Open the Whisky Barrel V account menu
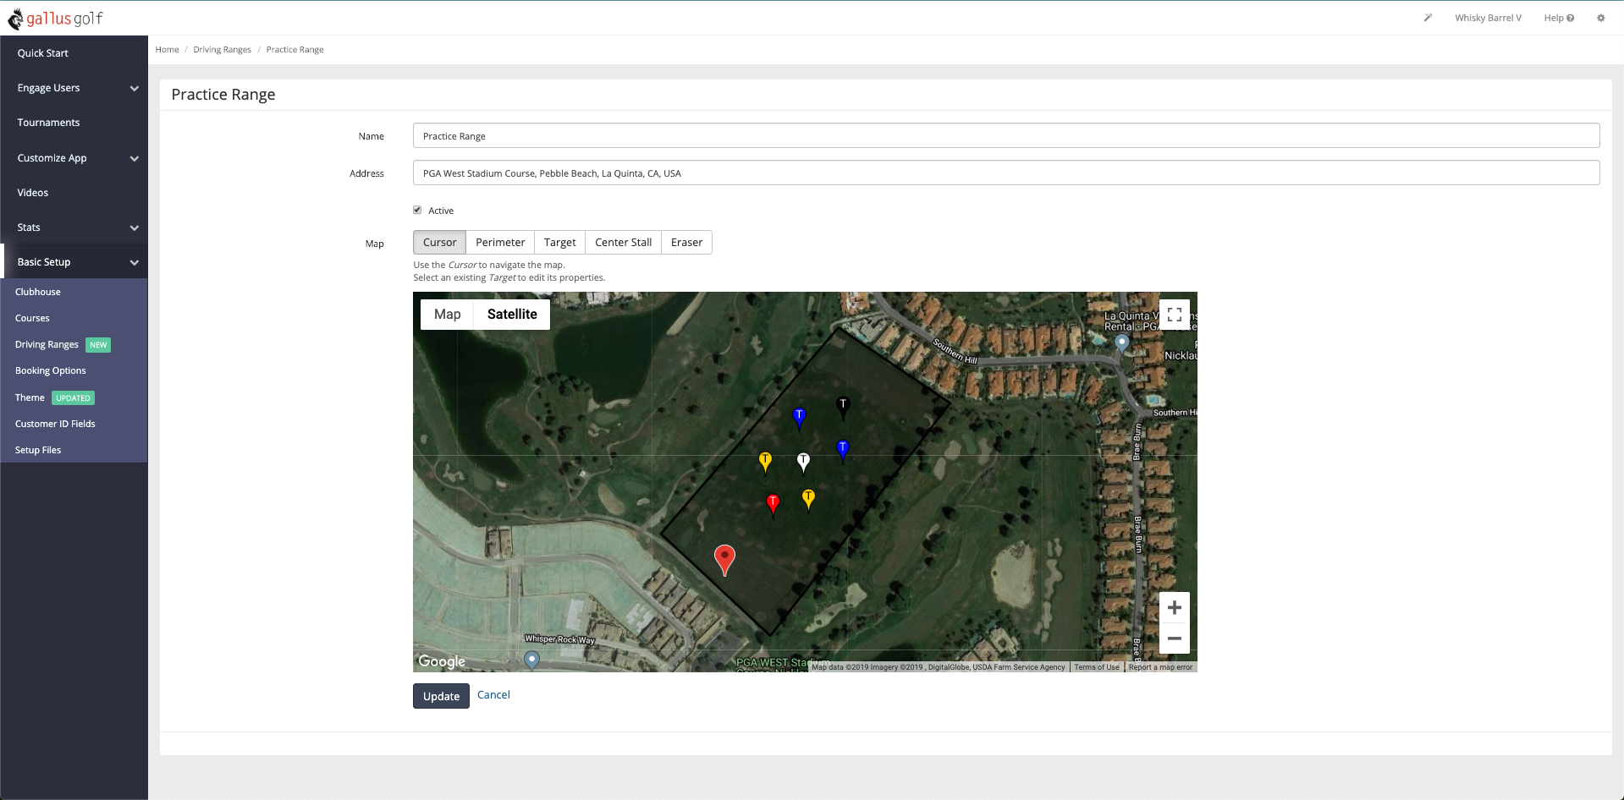The height and width of the screenshot is (800, 1624). point(1488,18)
